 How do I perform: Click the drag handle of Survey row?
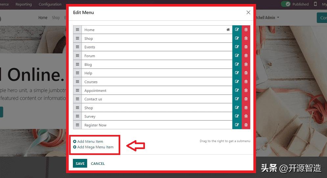click(x=77, y=116)
